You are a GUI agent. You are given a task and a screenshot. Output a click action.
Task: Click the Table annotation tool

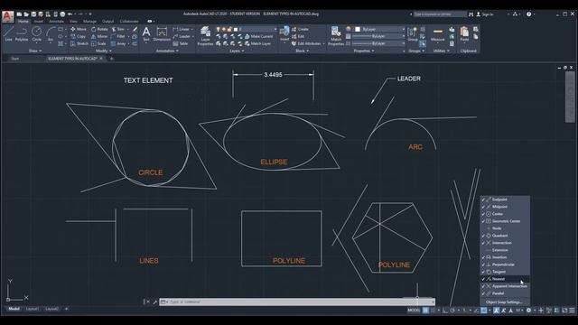pos(181,43)
